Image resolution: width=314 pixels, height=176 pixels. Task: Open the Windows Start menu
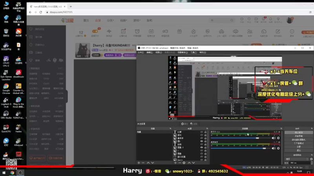pyautogui.click(x=4, y=172)
